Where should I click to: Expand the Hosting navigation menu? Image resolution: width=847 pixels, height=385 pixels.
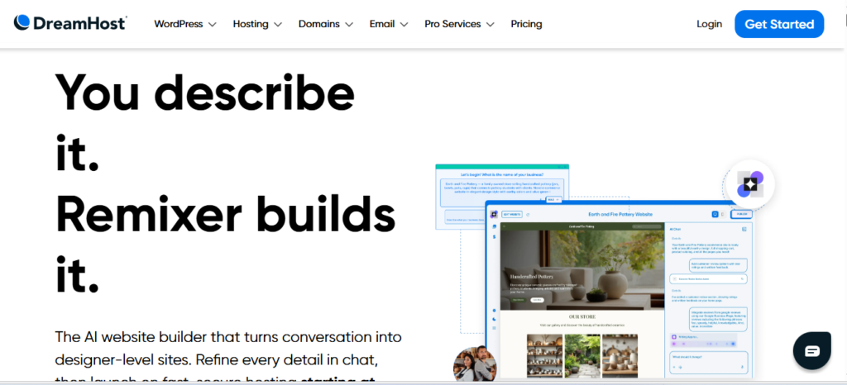257,24
